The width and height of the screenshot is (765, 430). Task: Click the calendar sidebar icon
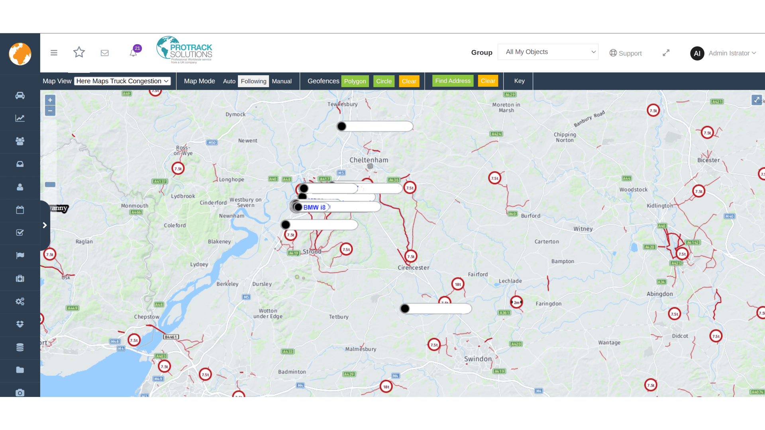point(20,210)
